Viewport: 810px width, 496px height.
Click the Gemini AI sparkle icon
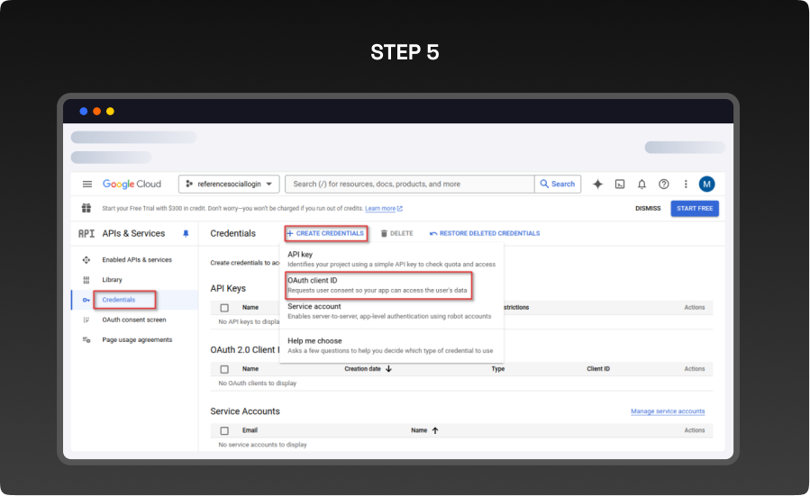click(x=597, y=184)
